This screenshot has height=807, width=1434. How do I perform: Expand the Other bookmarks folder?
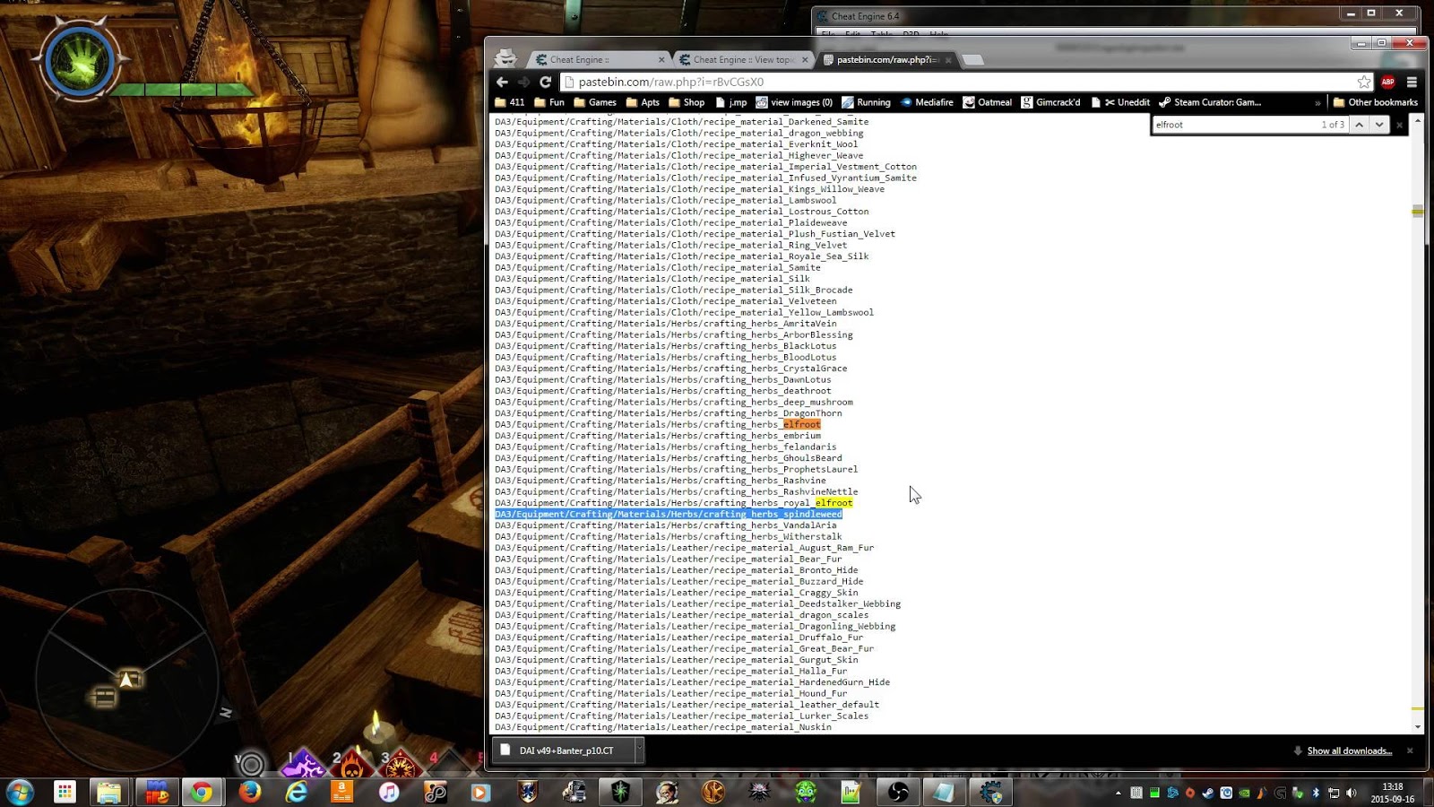pyautogui.click(x=1376, y=102)
